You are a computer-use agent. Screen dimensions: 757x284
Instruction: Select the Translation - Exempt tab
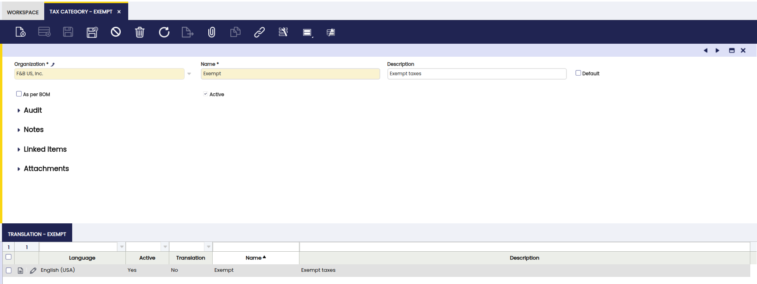(37, 234)
